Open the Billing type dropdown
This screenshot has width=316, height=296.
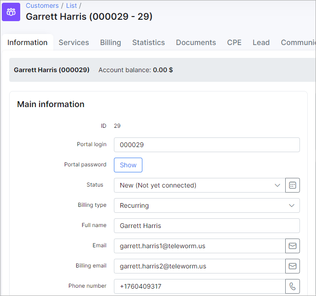pyautogui.click(x=207, y=205)
